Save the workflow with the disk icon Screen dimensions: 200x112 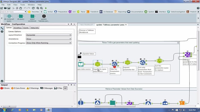tap(9, 8)
